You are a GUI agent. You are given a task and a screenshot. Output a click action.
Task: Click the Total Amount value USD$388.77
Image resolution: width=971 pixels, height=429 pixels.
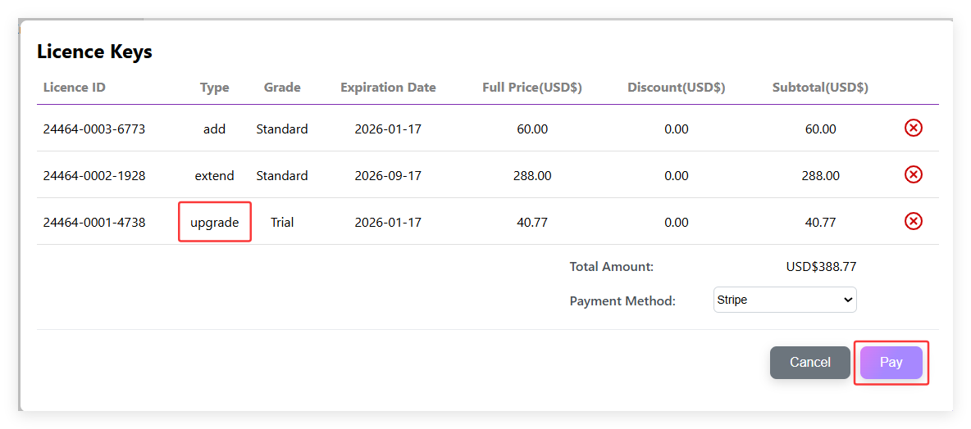(821, 267)
